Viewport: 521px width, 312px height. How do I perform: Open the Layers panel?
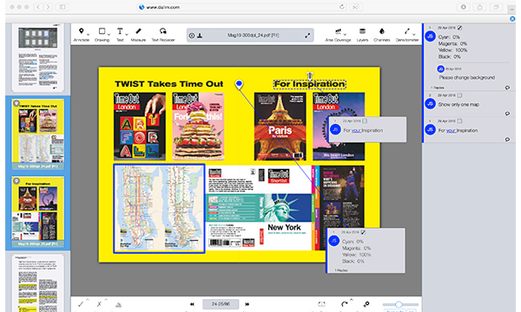(362, 31)
